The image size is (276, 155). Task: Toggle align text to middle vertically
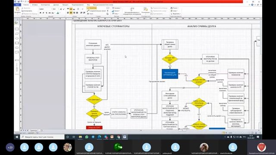(x=71, y=9)
